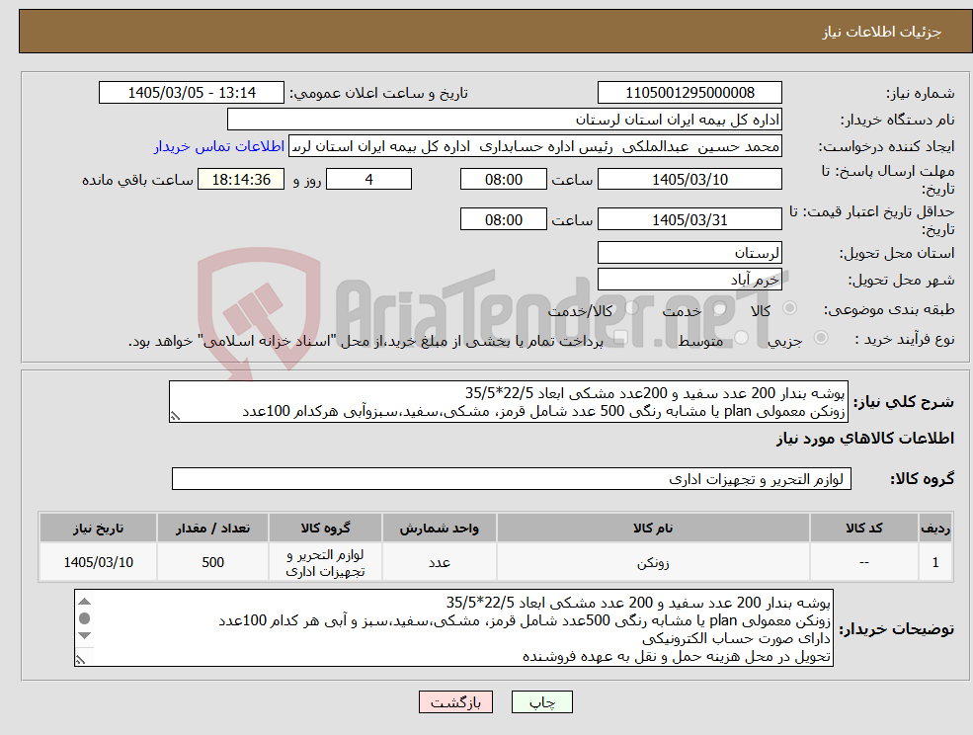Image resolution: width=973 pixels, height=735 pixels.
Task: Click the announcement date field 1405/03/05 - 13:14
Action: coord(191,93)
